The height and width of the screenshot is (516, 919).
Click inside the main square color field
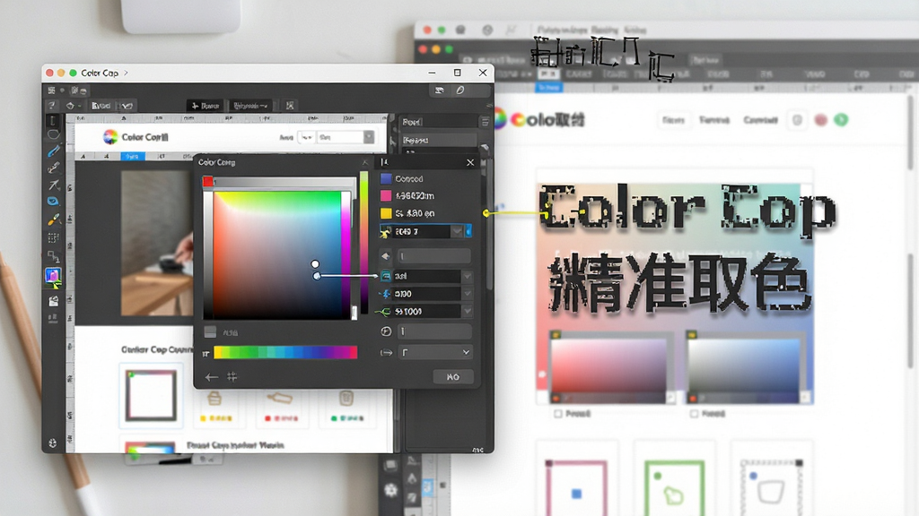pyautogui.click(x=276, y=255)
